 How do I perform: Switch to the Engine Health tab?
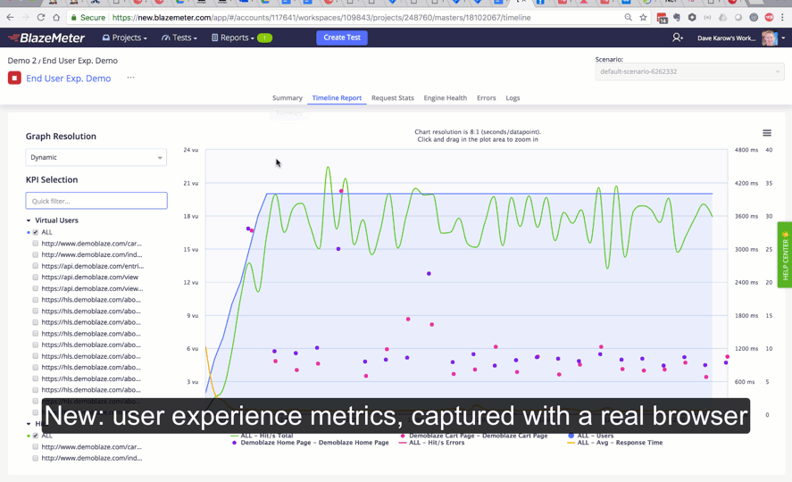(x=445, y=98)
